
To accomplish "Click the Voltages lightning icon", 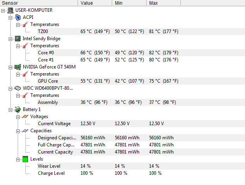I will click(25, 117).
